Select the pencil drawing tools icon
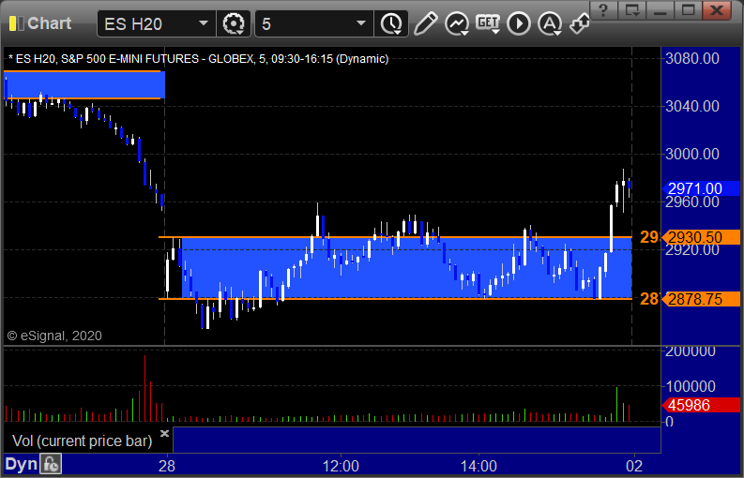 click(425, 23)
